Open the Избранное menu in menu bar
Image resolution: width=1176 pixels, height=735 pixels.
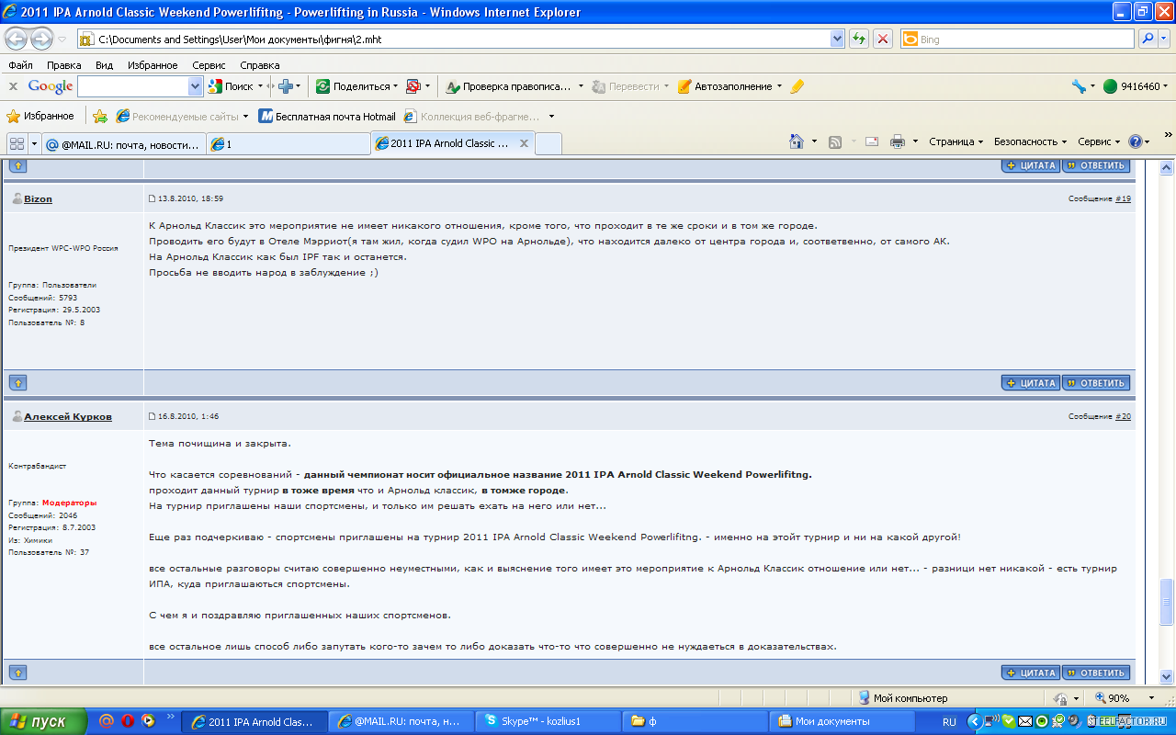[x=153, y=65]
